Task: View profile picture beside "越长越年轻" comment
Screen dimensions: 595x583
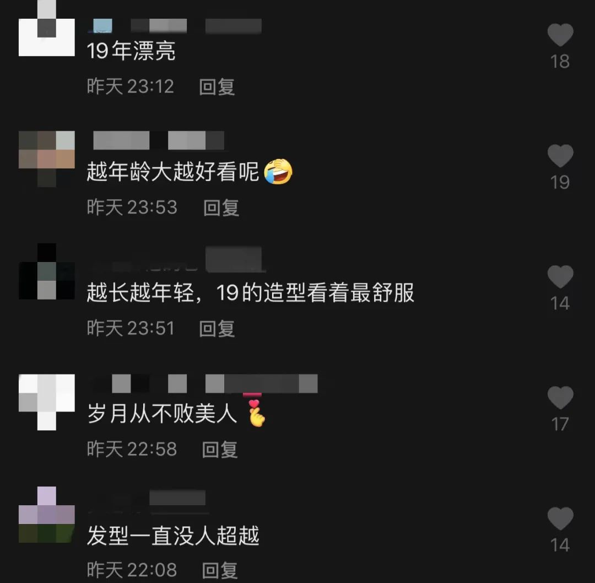Action: [x=47, y=271]
